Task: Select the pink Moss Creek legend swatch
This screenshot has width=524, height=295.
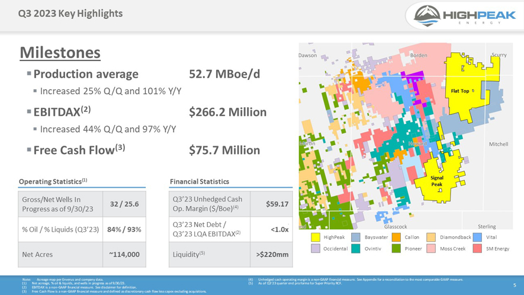Action: pos(431,249)
